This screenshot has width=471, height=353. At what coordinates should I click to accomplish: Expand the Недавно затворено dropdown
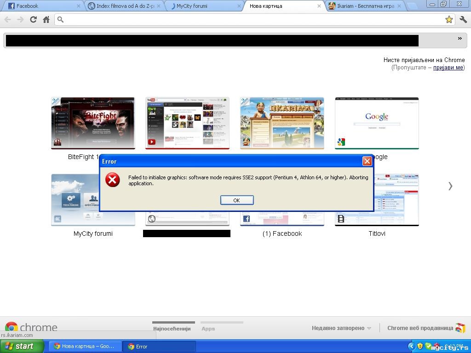[341, 328]
